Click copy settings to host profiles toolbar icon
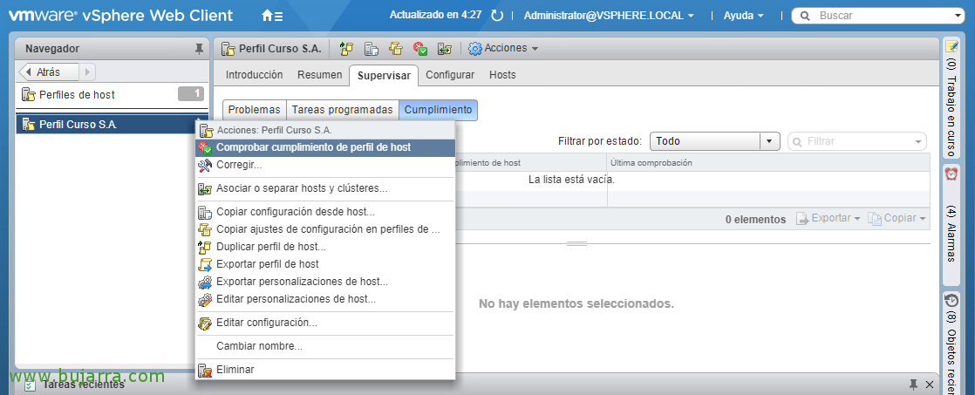Viewport: 975px width, 395px height. point(395,49)
